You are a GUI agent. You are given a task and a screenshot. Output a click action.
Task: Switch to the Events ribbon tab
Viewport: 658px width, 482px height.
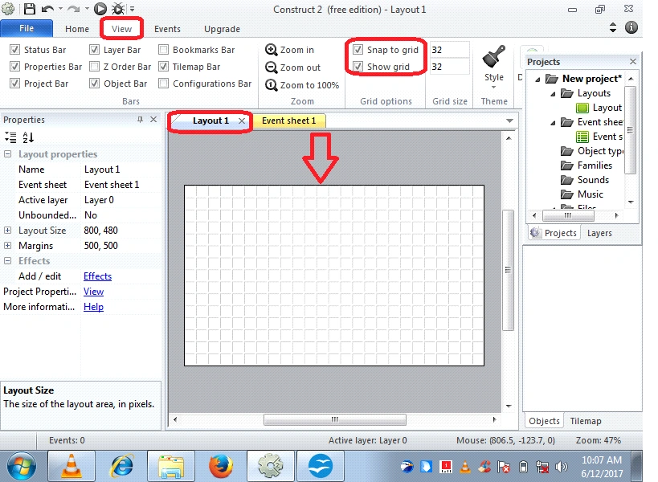point(167,29)
